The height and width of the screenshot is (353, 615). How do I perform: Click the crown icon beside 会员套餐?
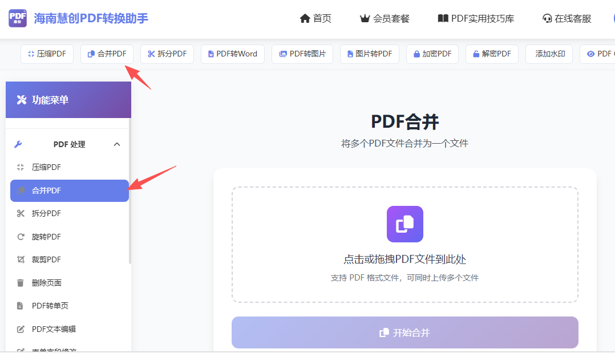point(365,18)
